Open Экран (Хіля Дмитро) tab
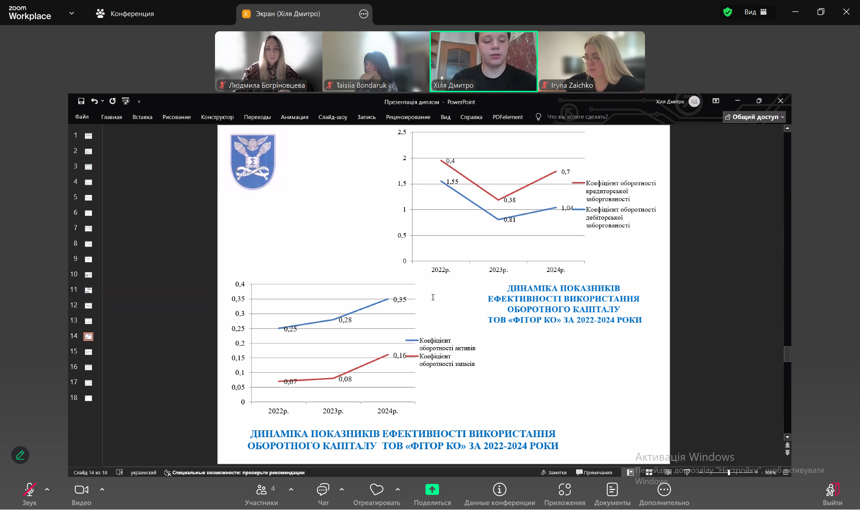Viewport: 860px width, 510px height. pyautogui.click(x=288, y=14)
